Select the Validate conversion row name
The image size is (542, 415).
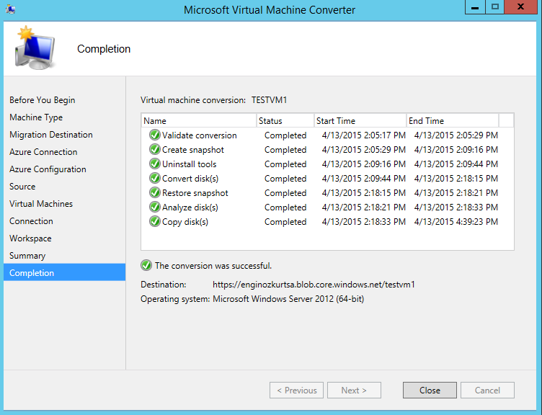click(x=200, y=135)
